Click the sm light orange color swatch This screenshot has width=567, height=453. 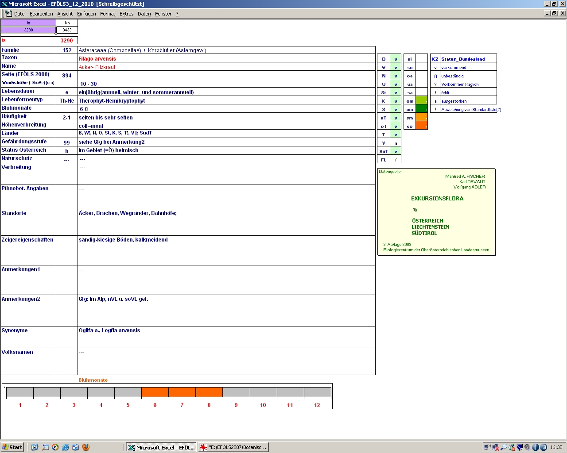[x=422, y=118]
